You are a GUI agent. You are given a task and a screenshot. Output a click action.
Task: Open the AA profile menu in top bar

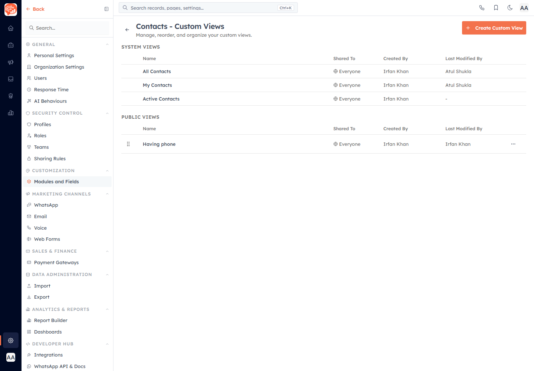click(524, 8)
